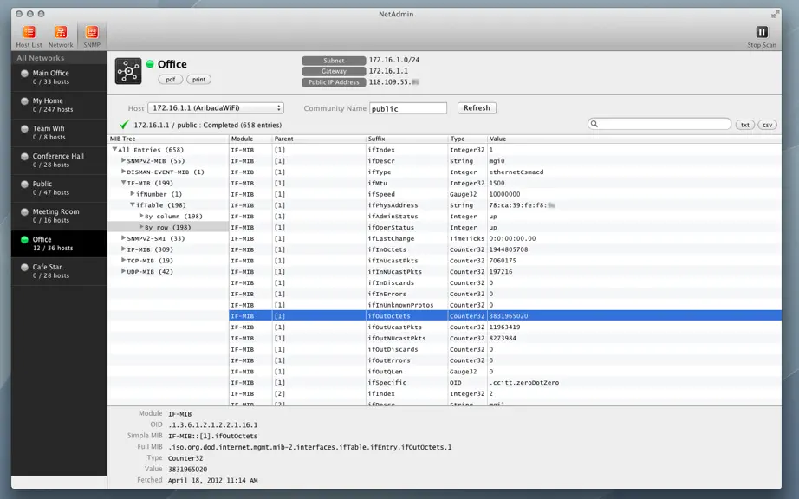Click the Full MIB path text

pyautogui.click(x=310, y=447)
